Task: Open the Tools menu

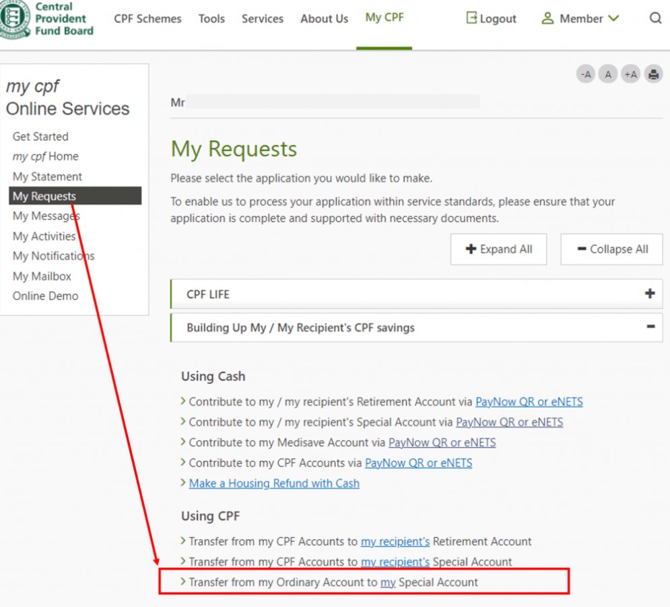Action: [211, 19]
